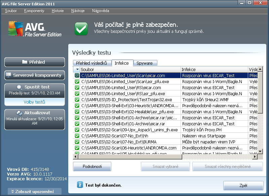Image resolution: width=269 pixels, height=196 pixels.
Task: Sort by the cut-off Výsle column header
Action: pos(253,69)
